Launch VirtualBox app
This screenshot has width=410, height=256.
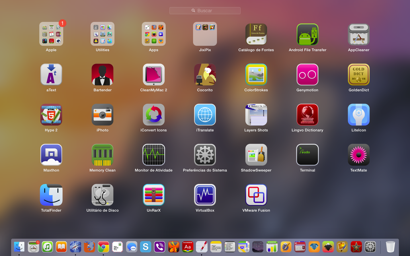pyautogui.click(x=205, y=195)
